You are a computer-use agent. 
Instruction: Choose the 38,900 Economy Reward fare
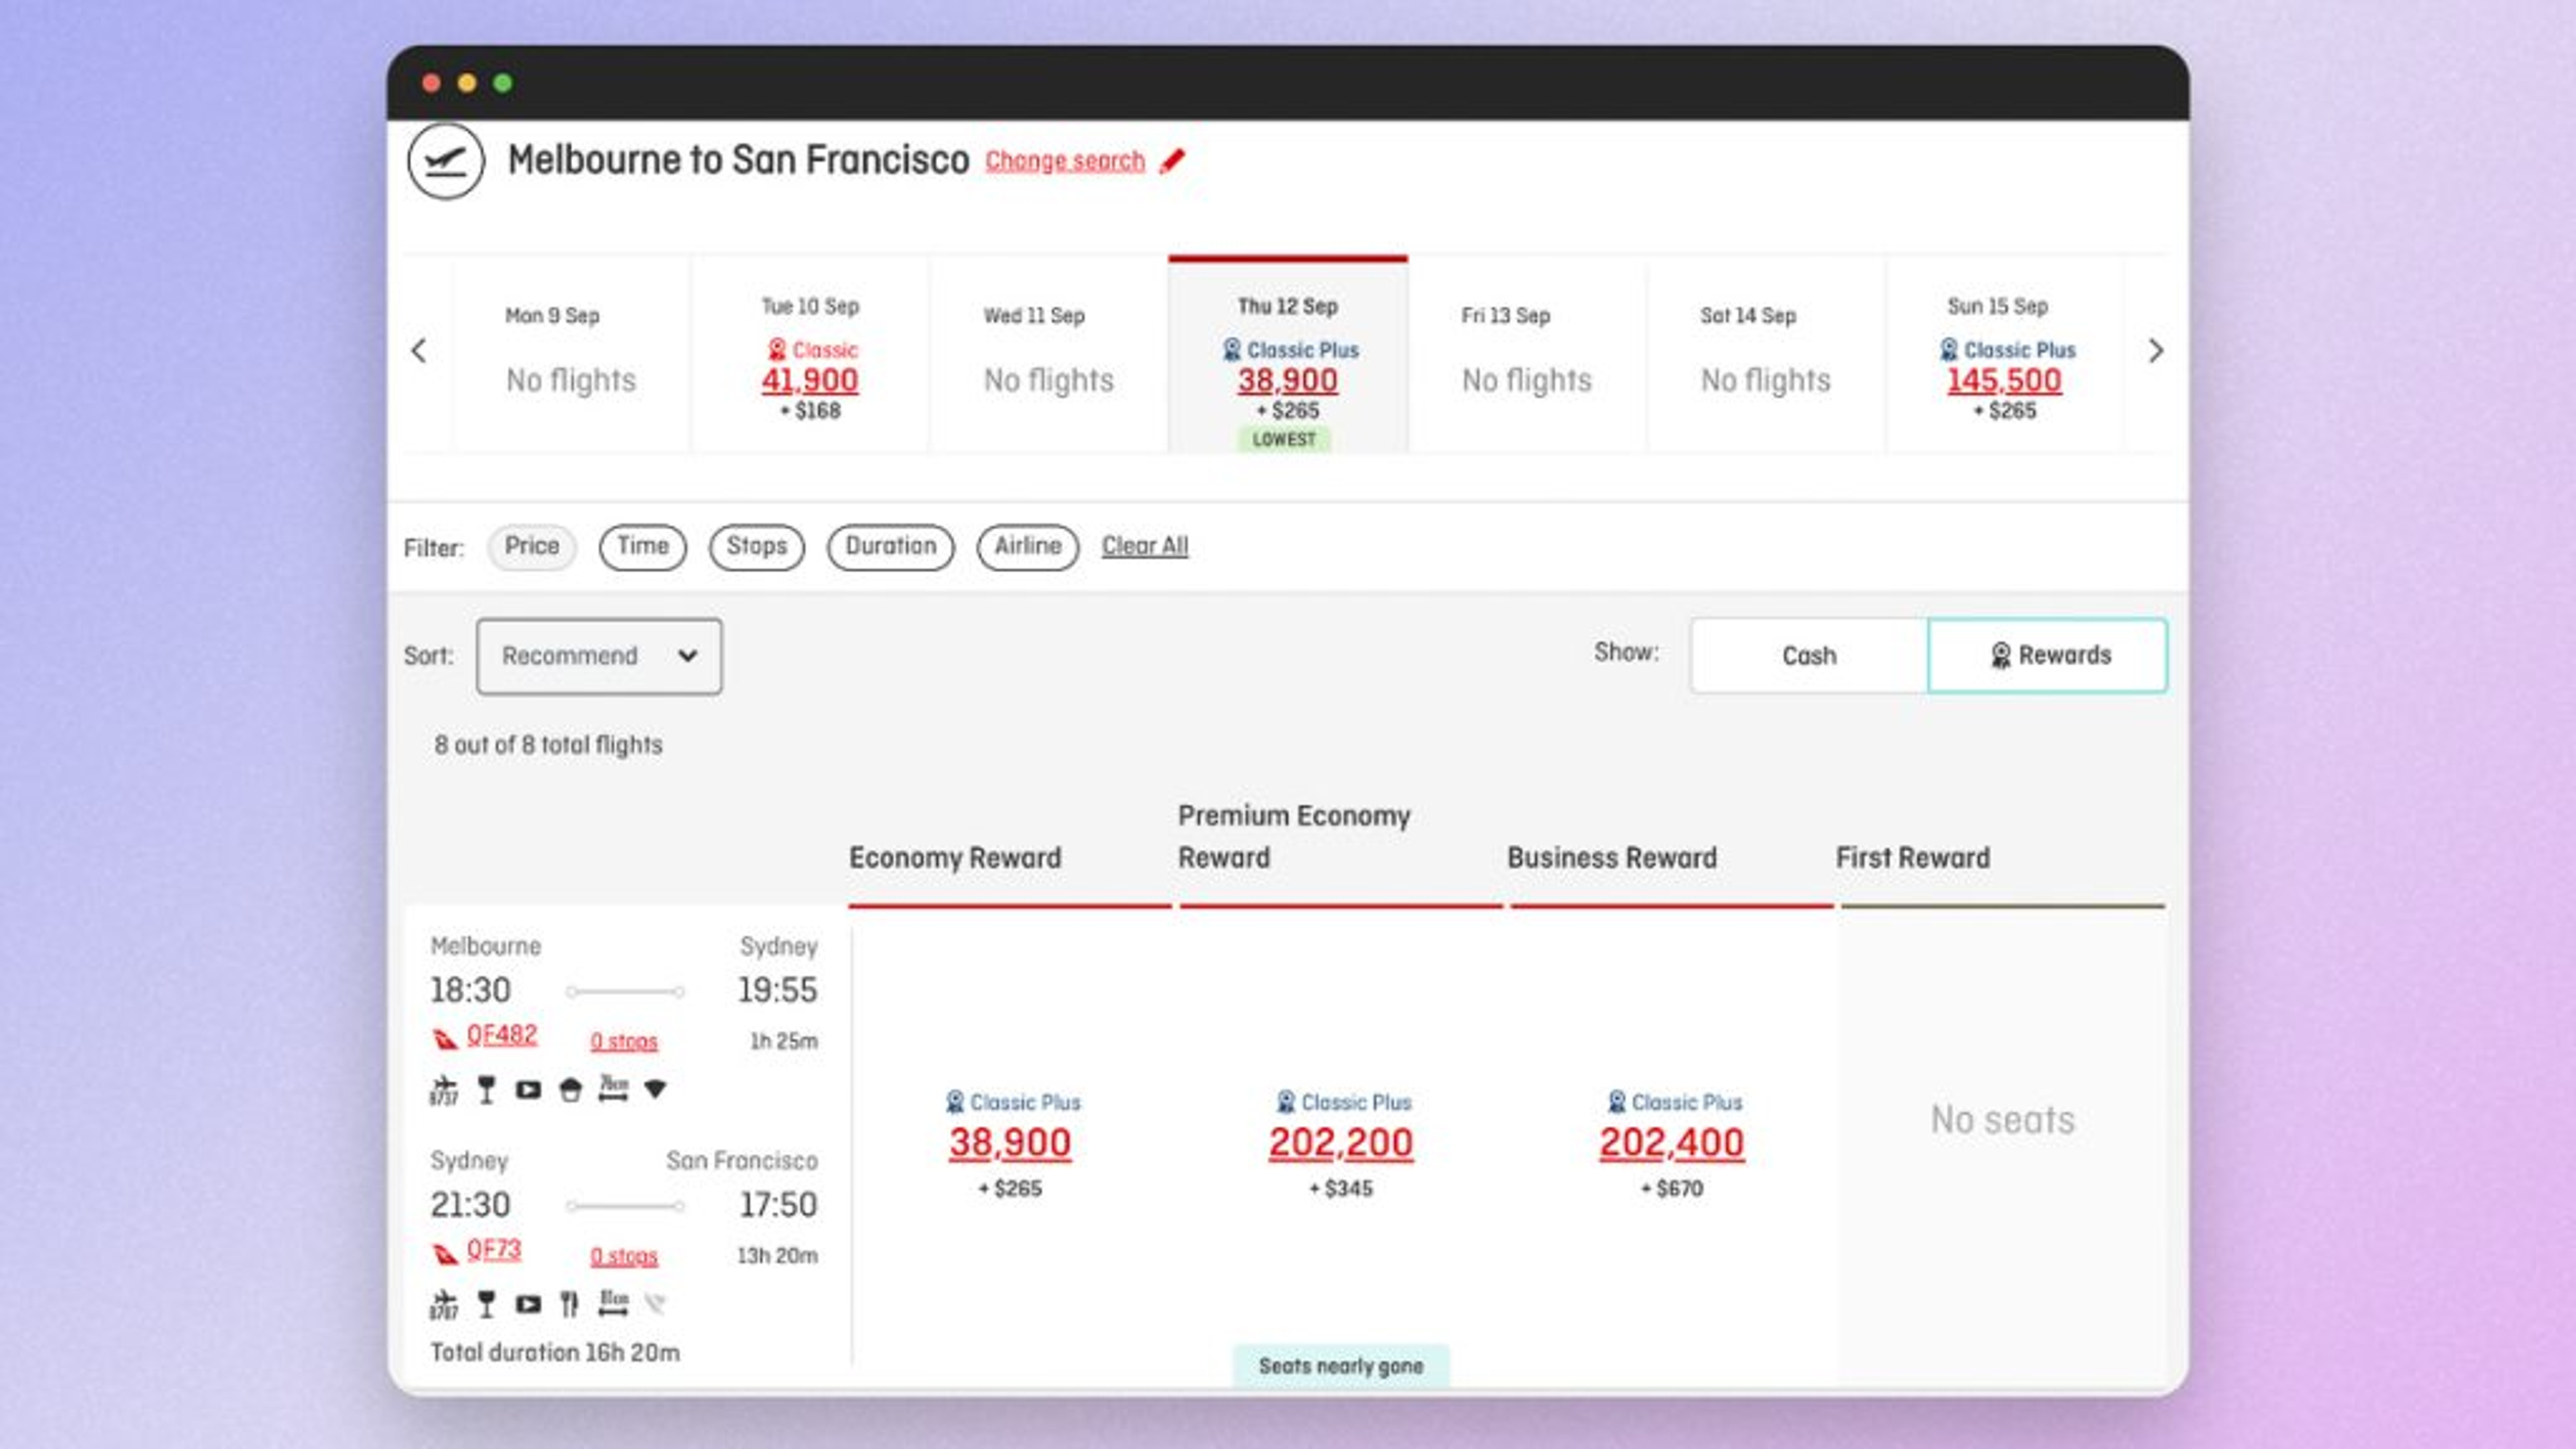(x=1009, y=1143)
